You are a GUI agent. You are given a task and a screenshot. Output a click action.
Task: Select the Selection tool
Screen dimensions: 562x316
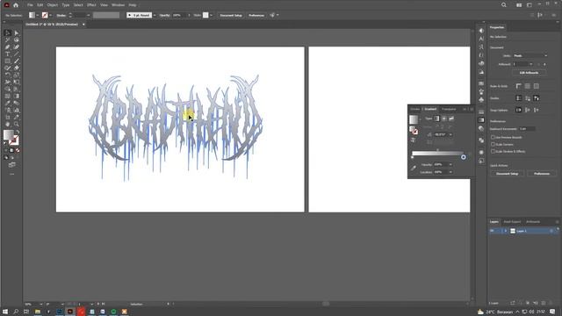coord(8,33)
